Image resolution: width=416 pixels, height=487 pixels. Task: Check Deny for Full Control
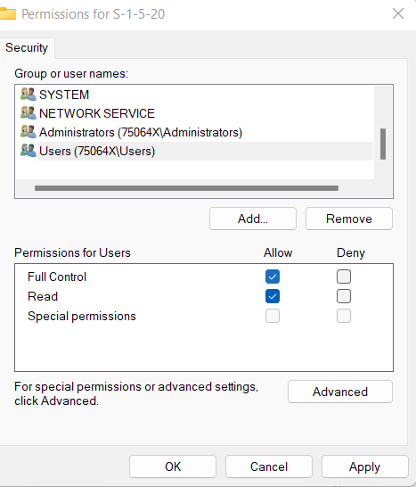[x=344, y=277]
